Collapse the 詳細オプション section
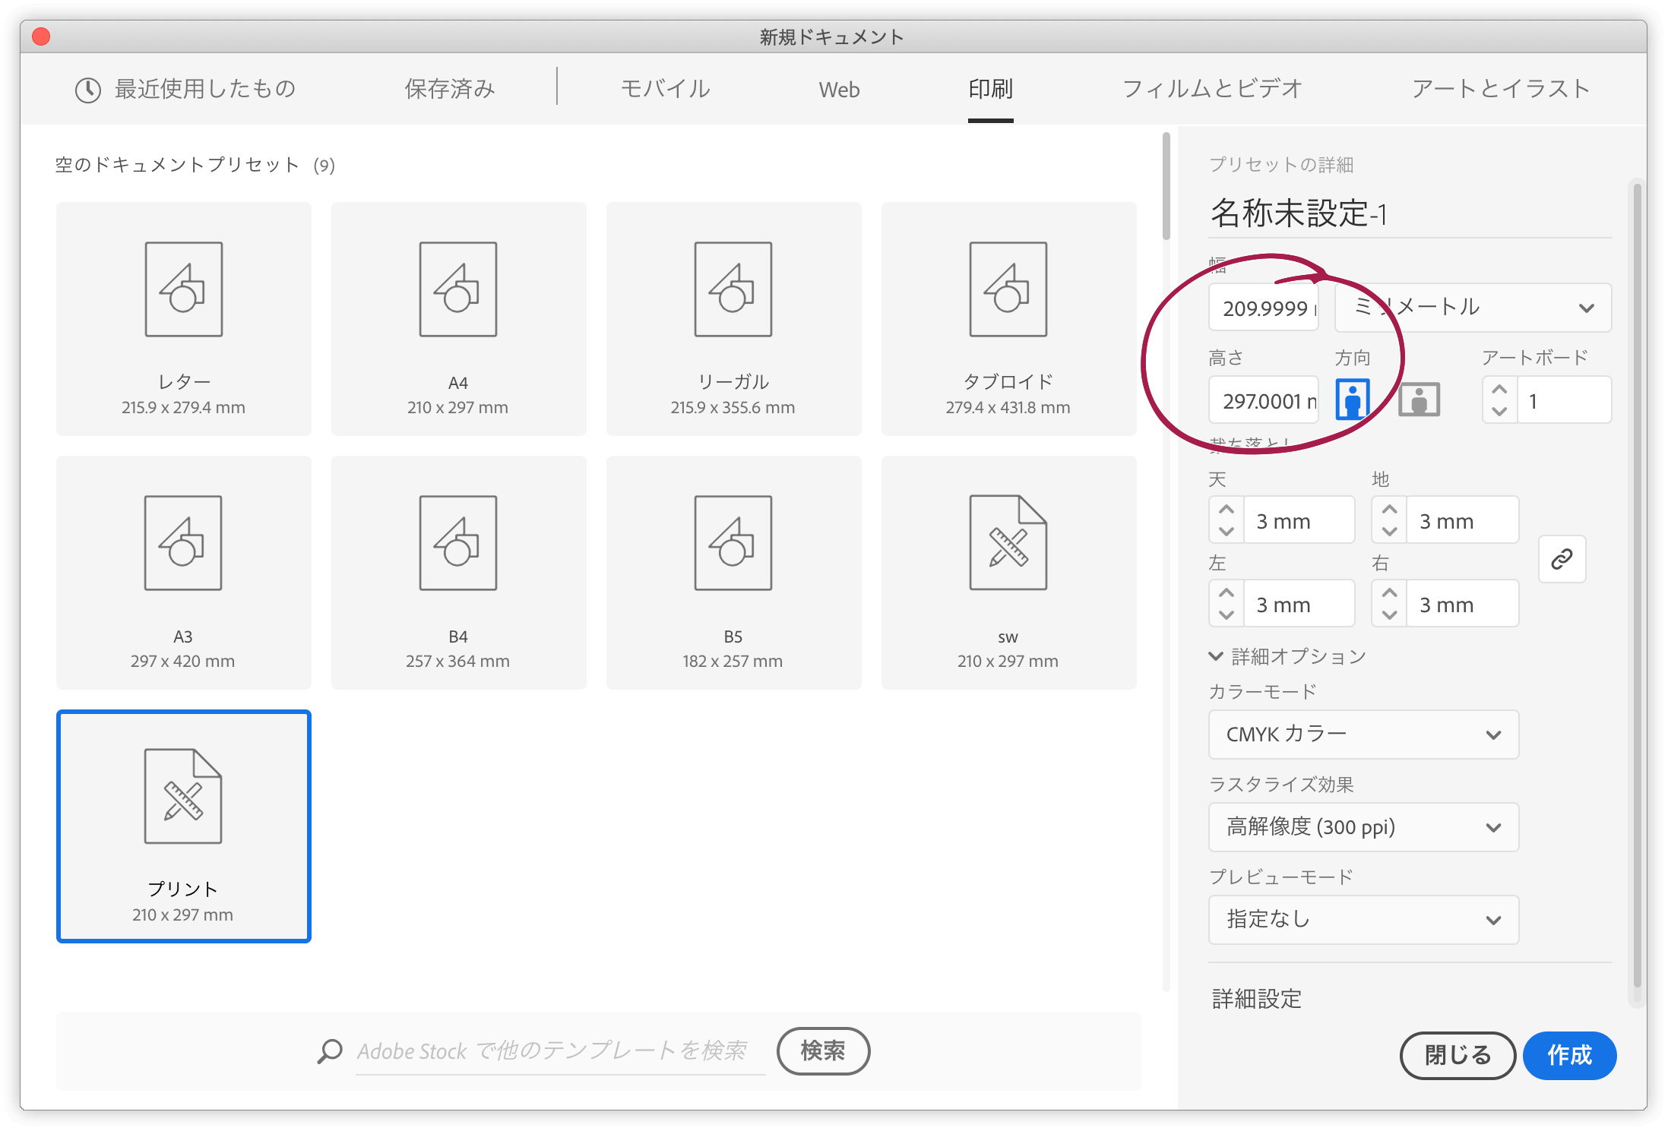Viewport: 1668px width, 1131px height. (1288, 656)
